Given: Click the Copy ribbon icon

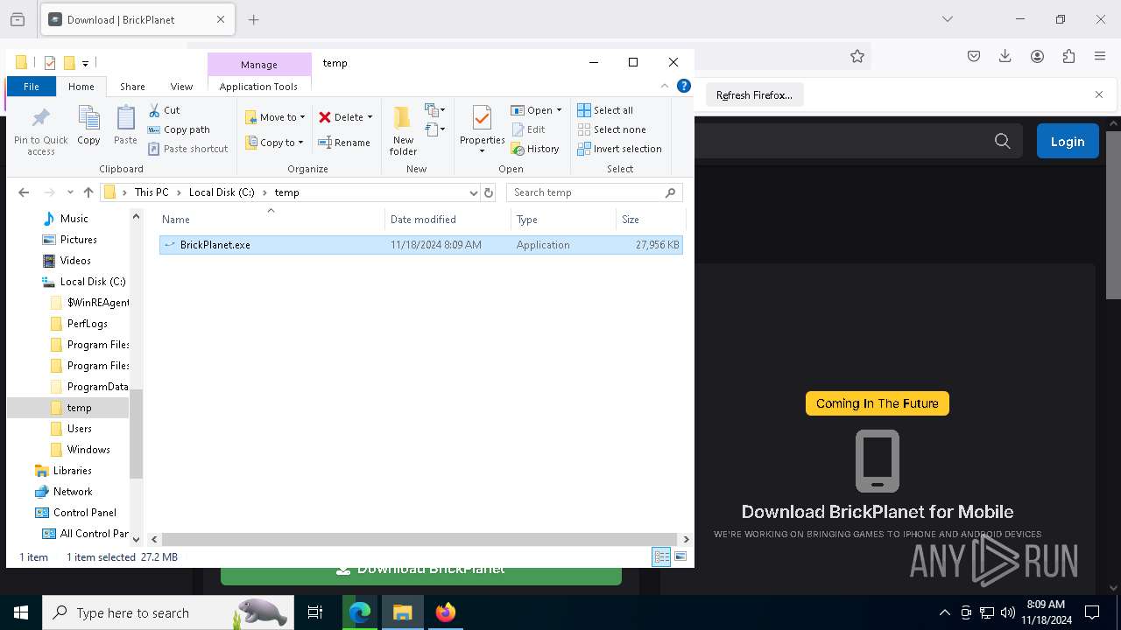Looking at the screenshot, I should point(88,125).
